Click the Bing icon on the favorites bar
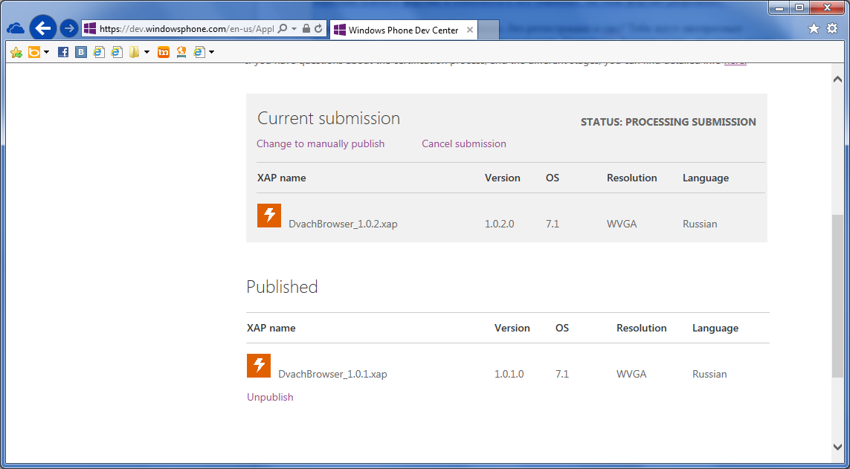 34,52
